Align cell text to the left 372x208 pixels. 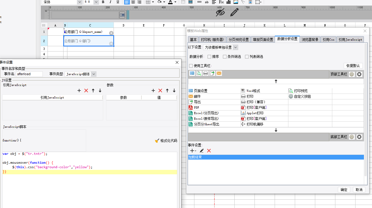pyautogui.click(x=127, y=2)
